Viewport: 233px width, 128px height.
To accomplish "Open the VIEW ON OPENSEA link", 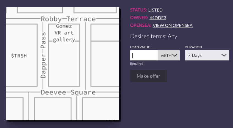I will point(173,25).
